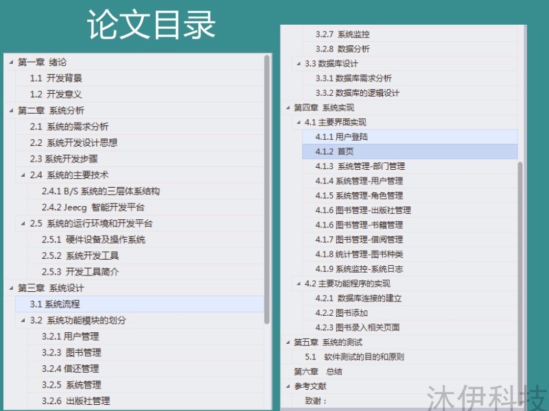Select 4.1.7 图书管理-借阅管理
This screenshot has height=411, width=549.
359,239
